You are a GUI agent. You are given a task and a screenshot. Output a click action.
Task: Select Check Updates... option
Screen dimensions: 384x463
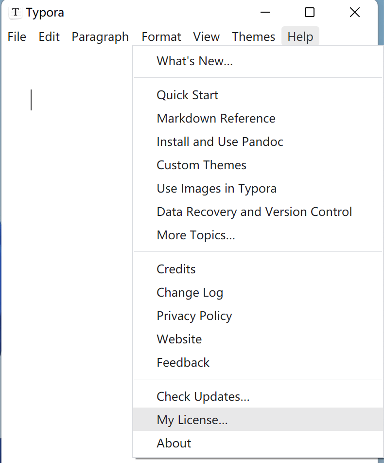(x=203, y=397)
